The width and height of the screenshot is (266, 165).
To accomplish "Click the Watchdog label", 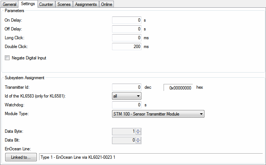I will point(15,105).
